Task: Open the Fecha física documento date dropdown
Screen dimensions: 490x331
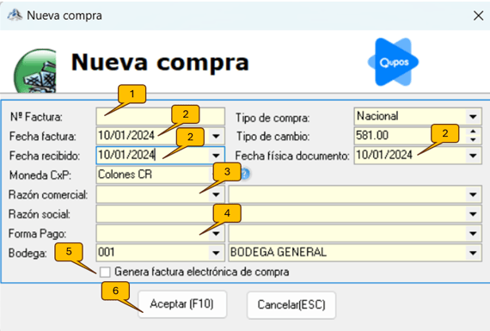Action: coord(473,156)
